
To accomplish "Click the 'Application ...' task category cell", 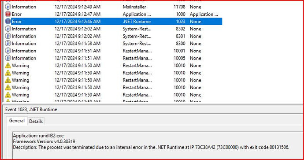I will (x=204, y=14).
